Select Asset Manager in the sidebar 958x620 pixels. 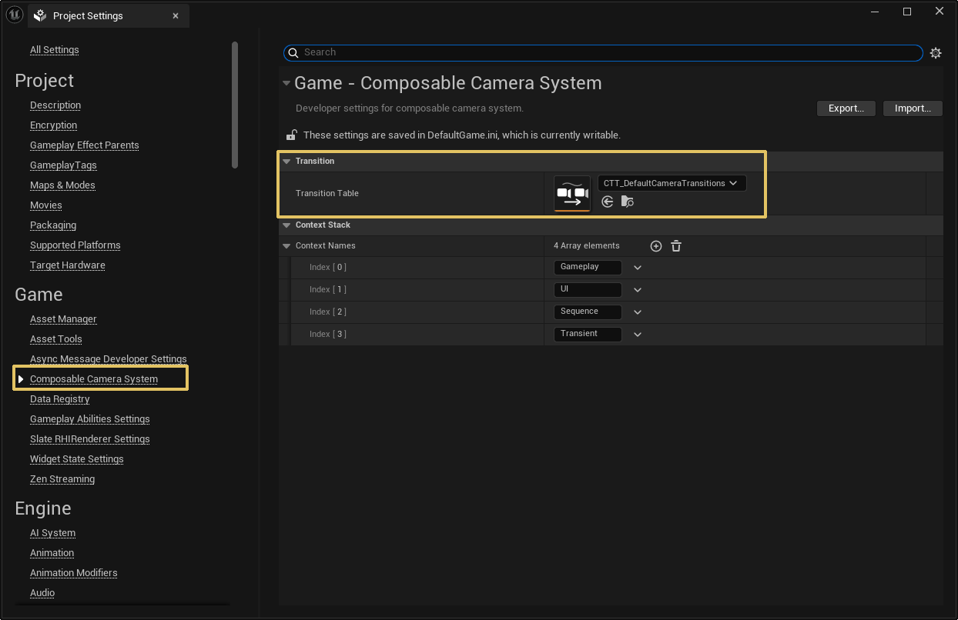[x=63, y=319]
